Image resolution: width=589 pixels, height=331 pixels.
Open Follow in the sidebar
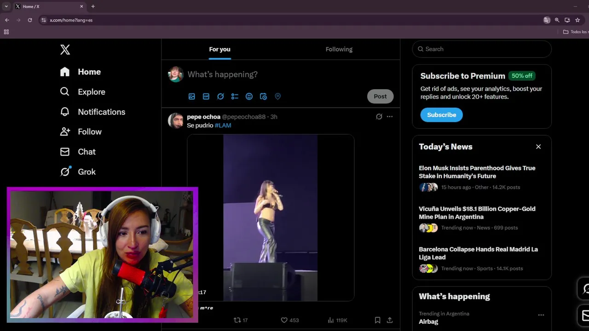pyautogui.click(x=81, y=132)
